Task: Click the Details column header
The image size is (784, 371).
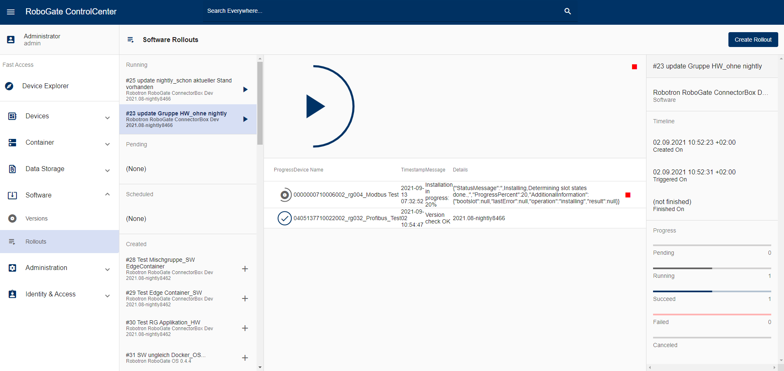Action: click(x=460, y=170)
